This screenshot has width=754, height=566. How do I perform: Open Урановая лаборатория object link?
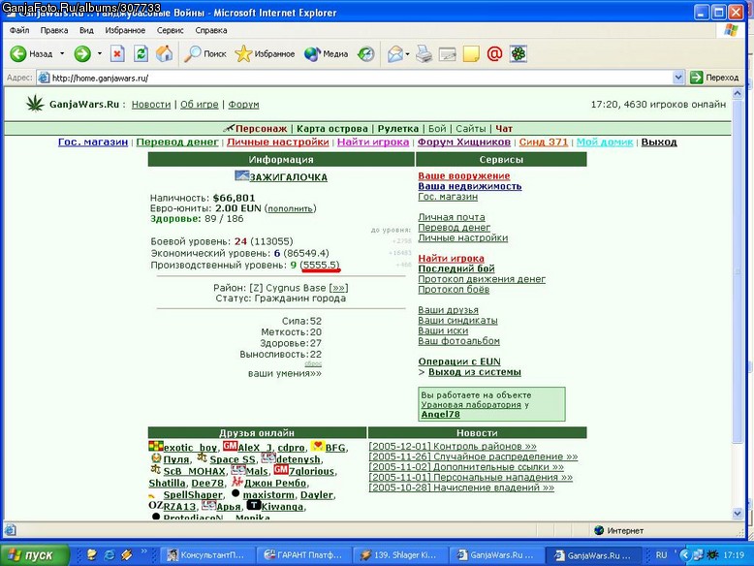471,405
